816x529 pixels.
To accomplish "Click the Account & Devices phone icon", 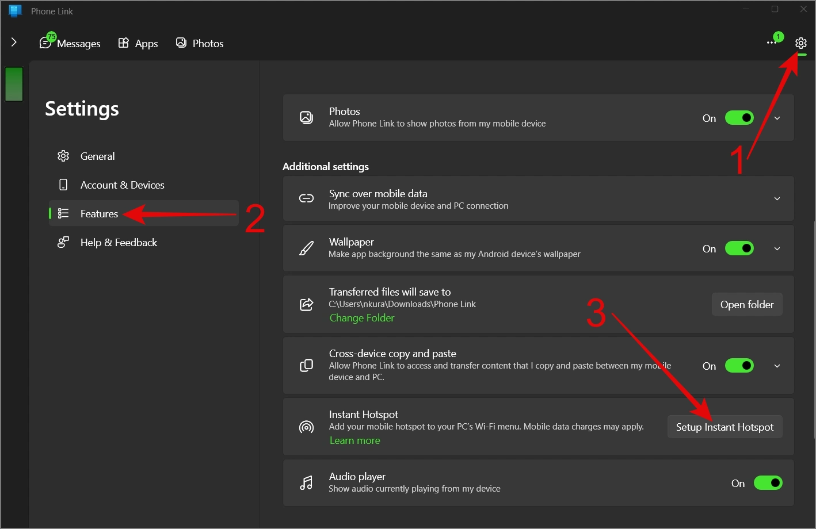I will [x=63, y=185].
